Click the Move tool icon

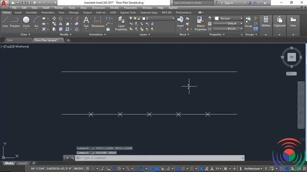54,18
